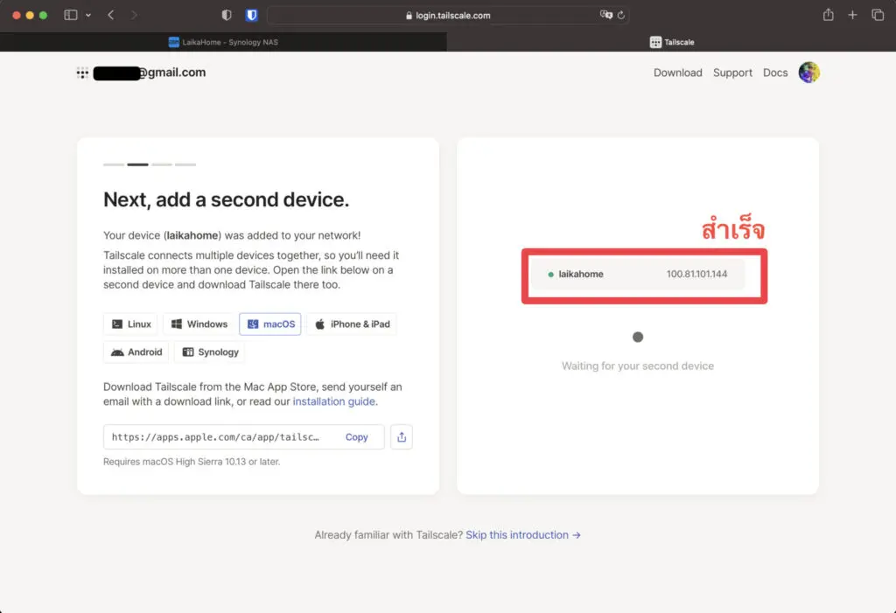This screenshot has height=613, width=896.
Task: Click the gmail.com account name
Action: pos(149,73)
